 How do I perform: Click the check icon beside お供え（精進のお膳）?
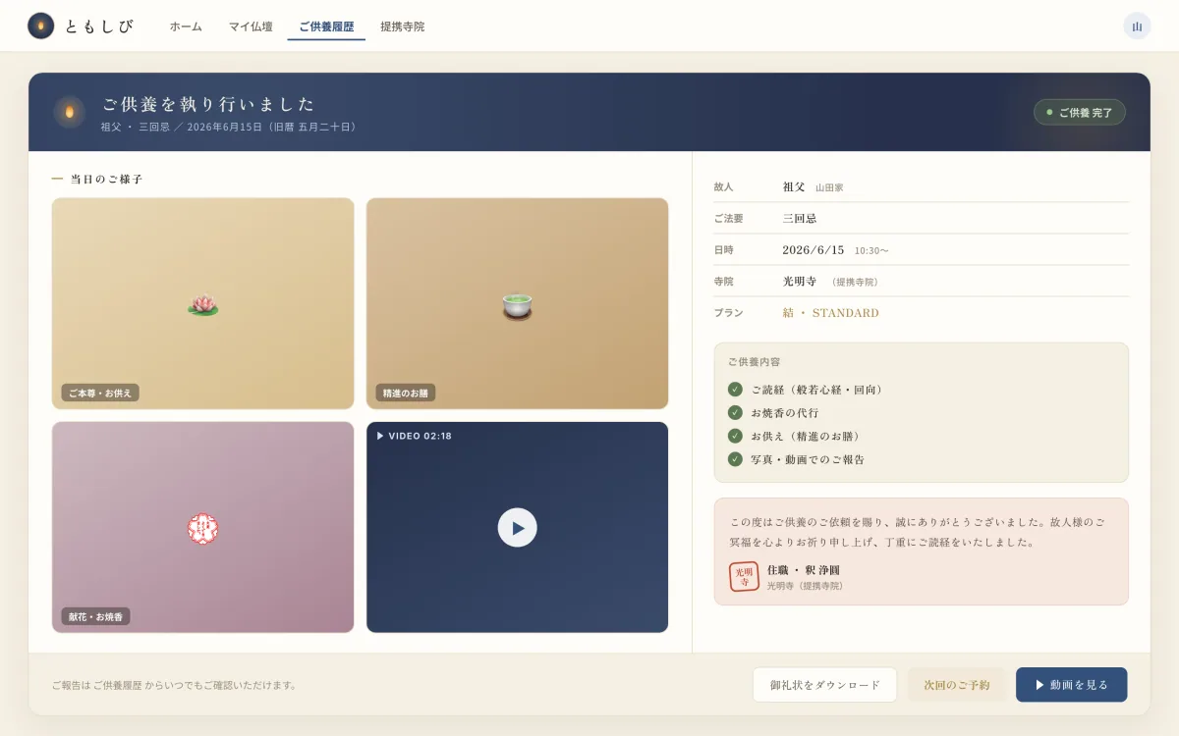(x=735, y=436)
